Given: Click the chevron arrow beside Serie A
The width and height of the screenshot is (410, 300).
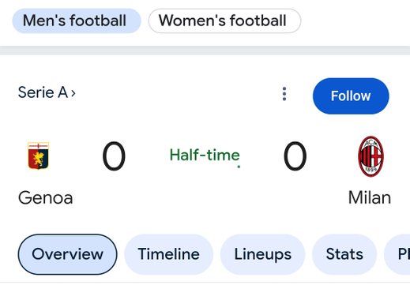Looking at the screenshot, I should (73, 93).
